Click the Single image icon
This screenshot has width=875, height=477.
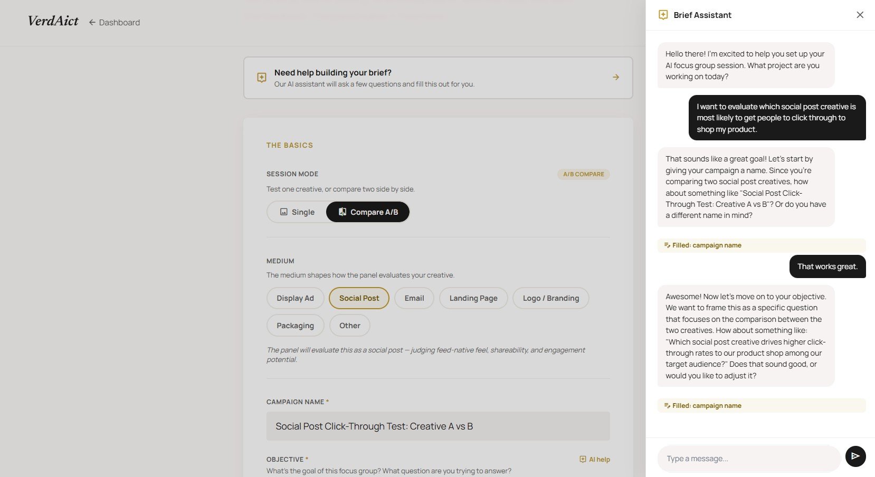pyautogui.click(x=283, y=212)
